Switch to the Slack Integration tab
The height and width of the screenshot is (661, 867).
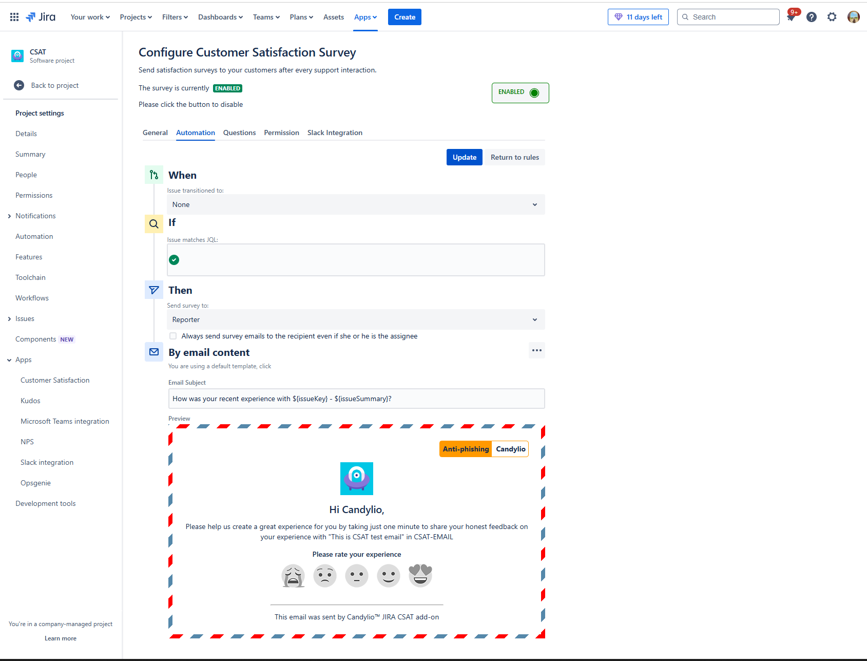coord(335,133)
